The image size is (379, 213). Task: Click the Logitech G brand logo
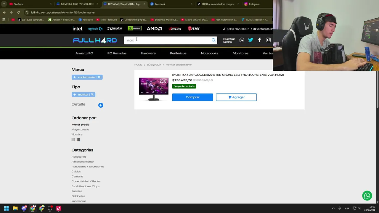[x=95, y=29]
